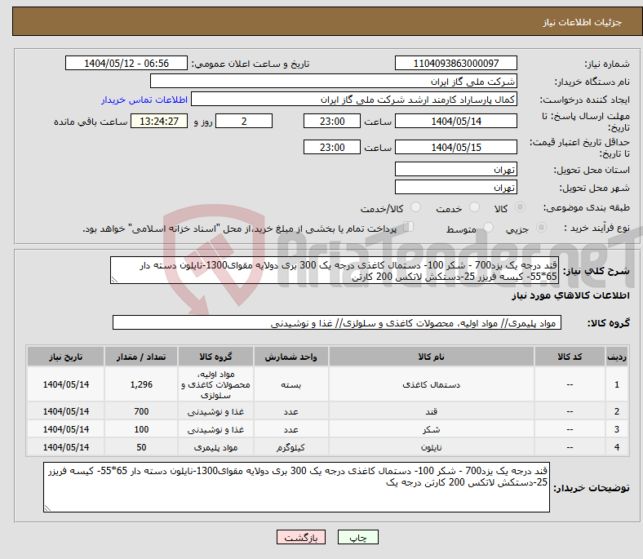Click the کیلوگرم unit cell
The image size is (643, 559).
pyautogui.click(x=290, y=447)
